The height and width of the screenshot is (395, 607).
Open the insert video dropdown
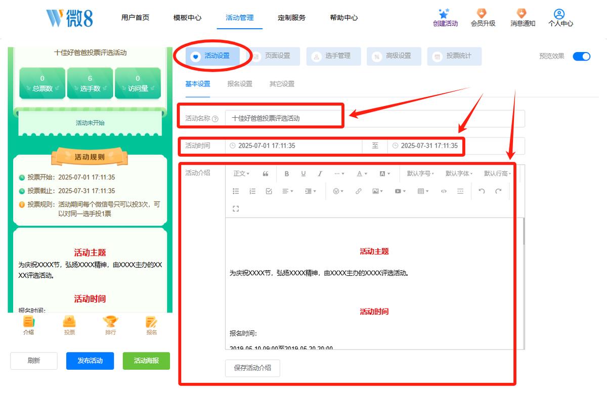pos(401,191)
